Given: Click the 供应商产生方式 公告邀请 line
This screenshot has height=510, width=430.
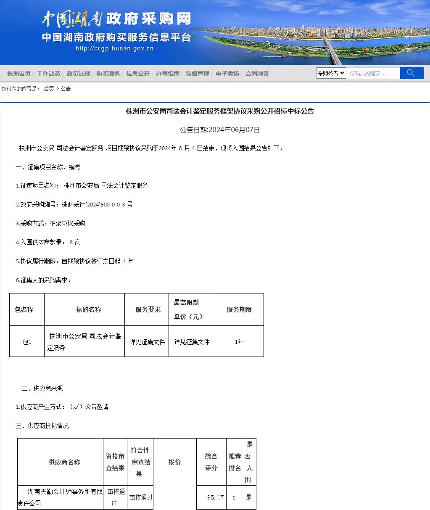Looking at the screenshot, I should 62,407.
